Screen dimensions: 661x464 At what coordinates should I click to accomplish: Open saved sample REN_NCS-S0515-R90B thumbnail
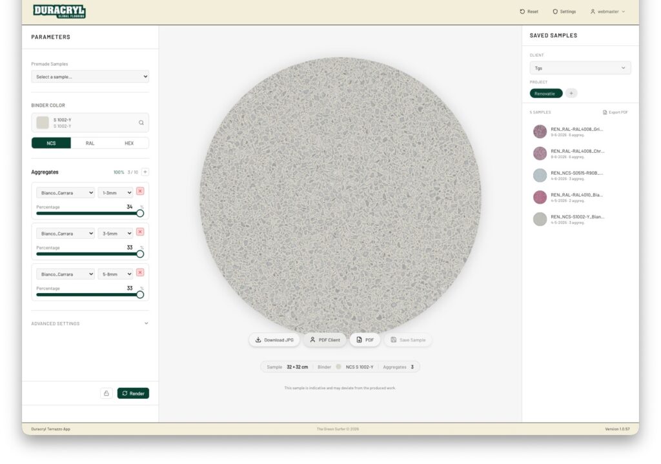click(540, 176)
